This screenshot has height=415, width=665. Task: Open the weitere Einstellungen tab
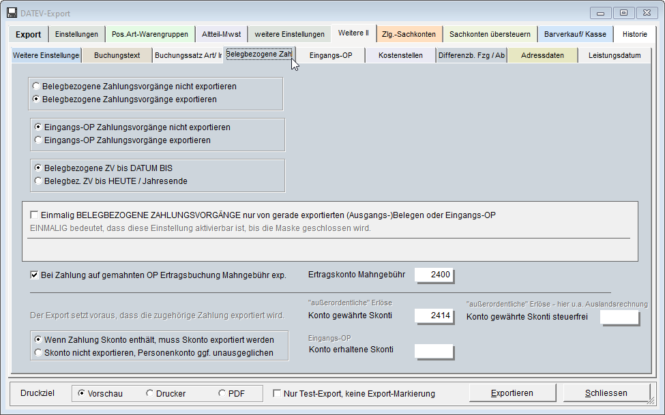(x=290, y=34)
